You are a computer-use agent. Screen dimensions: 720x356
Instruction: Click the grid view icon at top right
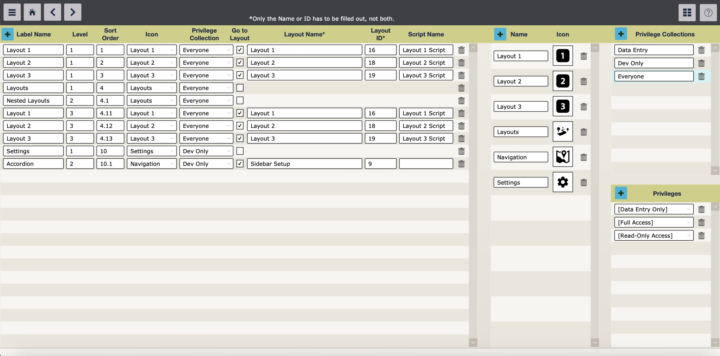(686, 12)
